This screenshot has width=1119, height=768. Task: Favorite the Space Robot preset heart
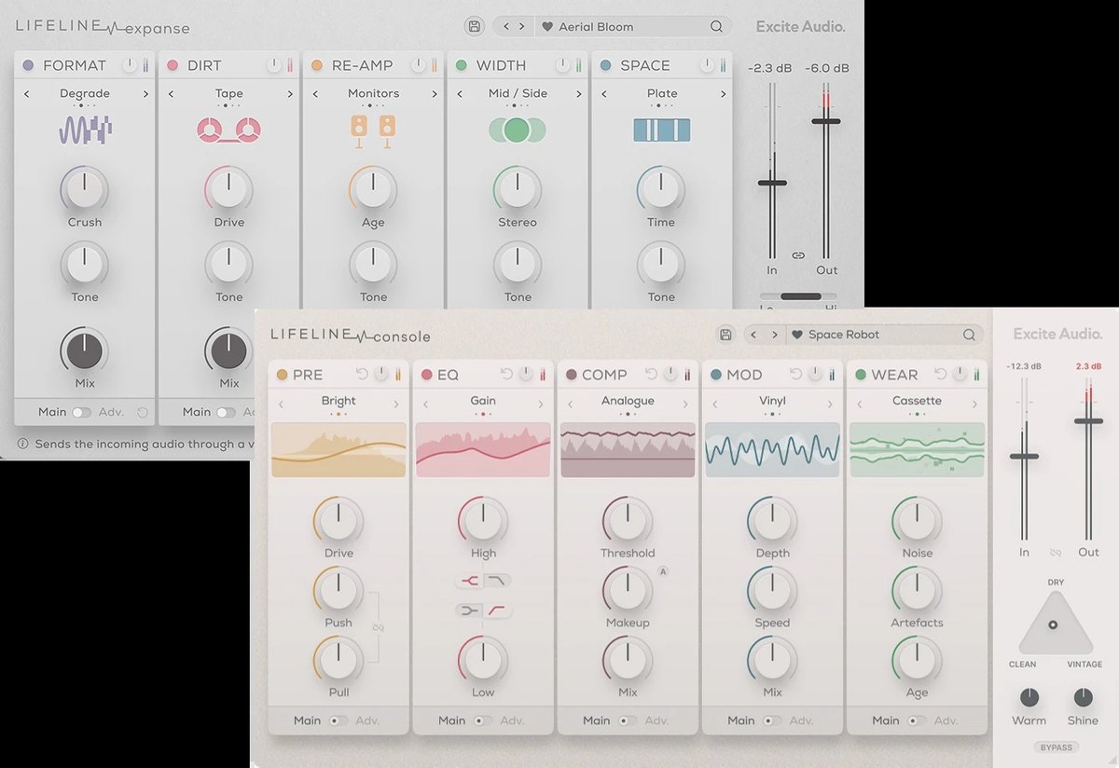tap(797, 335)
